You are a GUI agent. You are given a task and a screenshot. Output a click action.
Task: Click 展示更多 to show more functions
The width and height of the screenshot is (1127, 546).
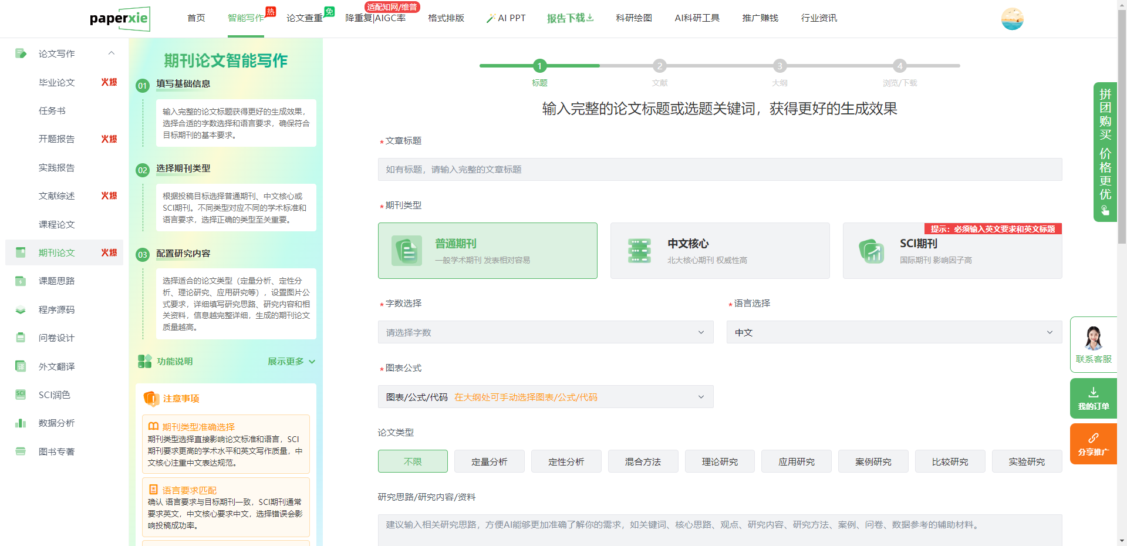tap(291, 362)
